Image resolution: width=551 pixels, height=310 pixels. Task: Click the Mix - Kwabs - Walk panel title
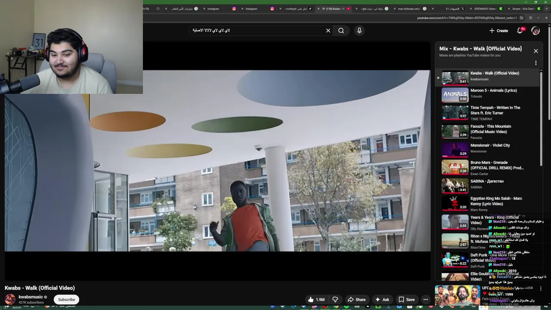point(480,49)
